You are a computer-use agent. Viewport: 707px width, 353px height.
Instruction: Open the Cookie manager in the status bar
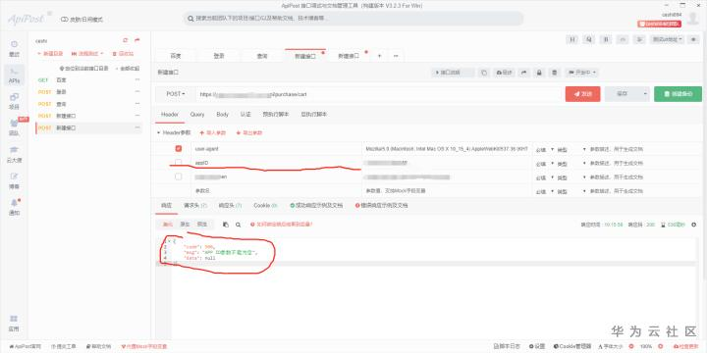point(572,347)
